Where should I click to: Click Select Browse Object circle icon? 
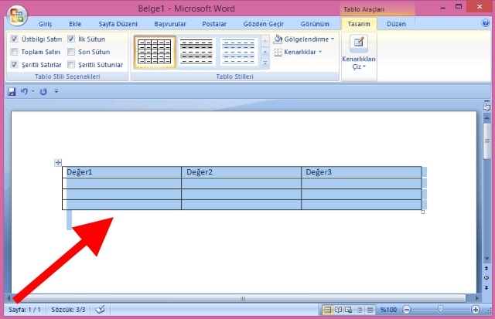coord(486,278)
